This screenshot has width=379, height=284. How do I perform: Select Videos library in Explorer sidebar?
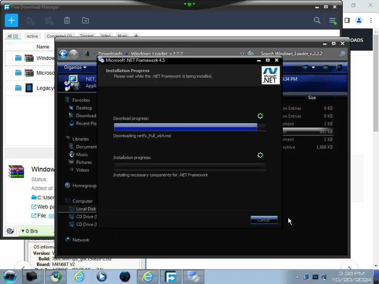[83, 170]
